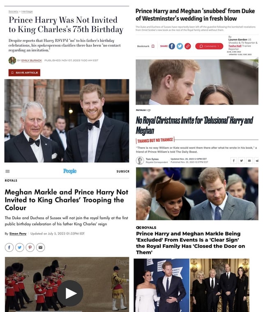Viewport: 263px width, 312px height.
Task: Share wedding snub article on Twitter
Action: pyautogui.click(x=180, y=46)
